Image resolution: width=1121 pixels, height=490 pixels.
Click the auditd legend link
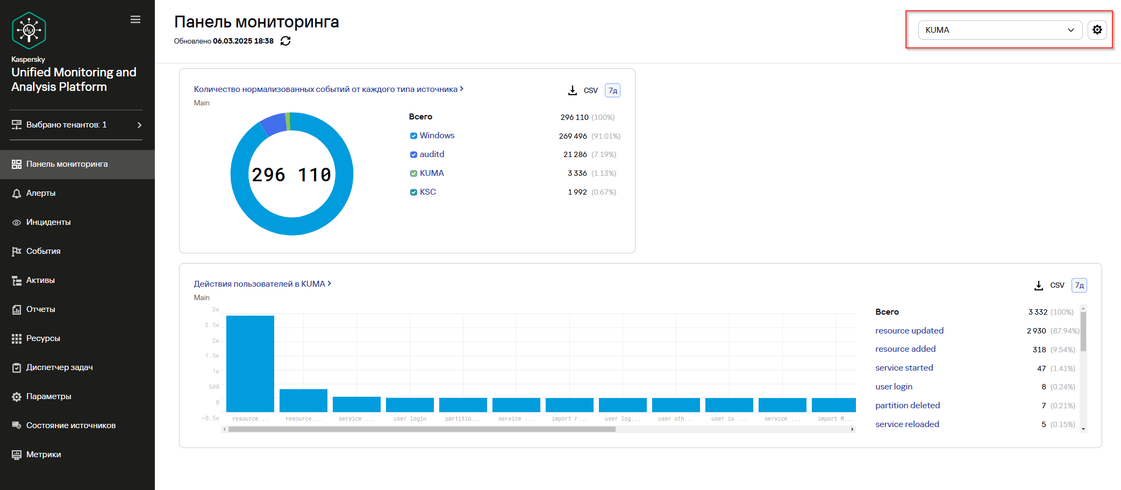click(x=432, y=154)
